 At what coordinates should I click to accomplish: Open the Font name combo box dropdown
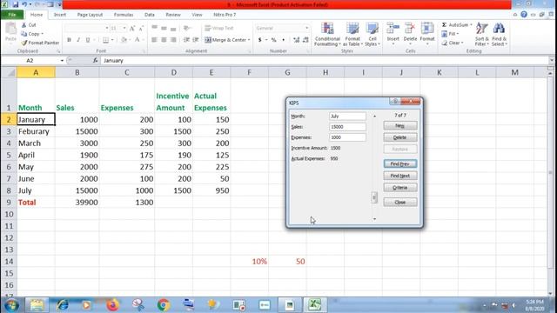(x=106, y=28)
